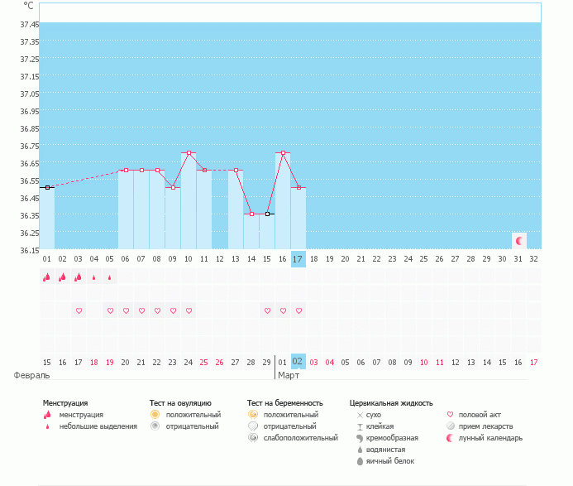Select the heart icon under cycle day 10

click(x=189, y=310)
